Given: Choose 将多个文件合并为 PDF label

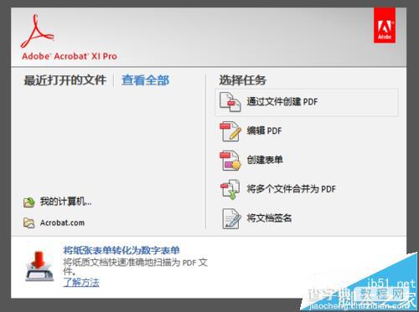Looking at the screenshot, I should click(291, 189).
